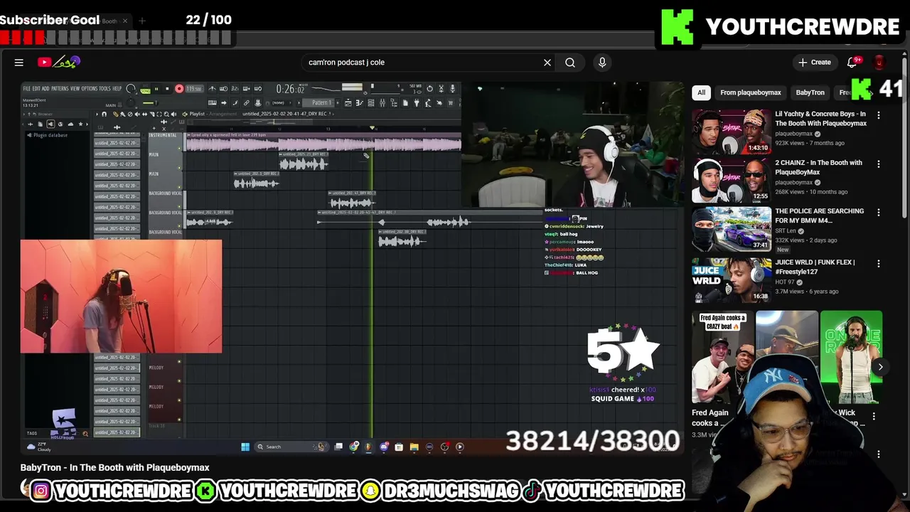The height and width of the screenshot is (512, 910).
Task: Adjust the master volume knob
Action: [131, 89]
